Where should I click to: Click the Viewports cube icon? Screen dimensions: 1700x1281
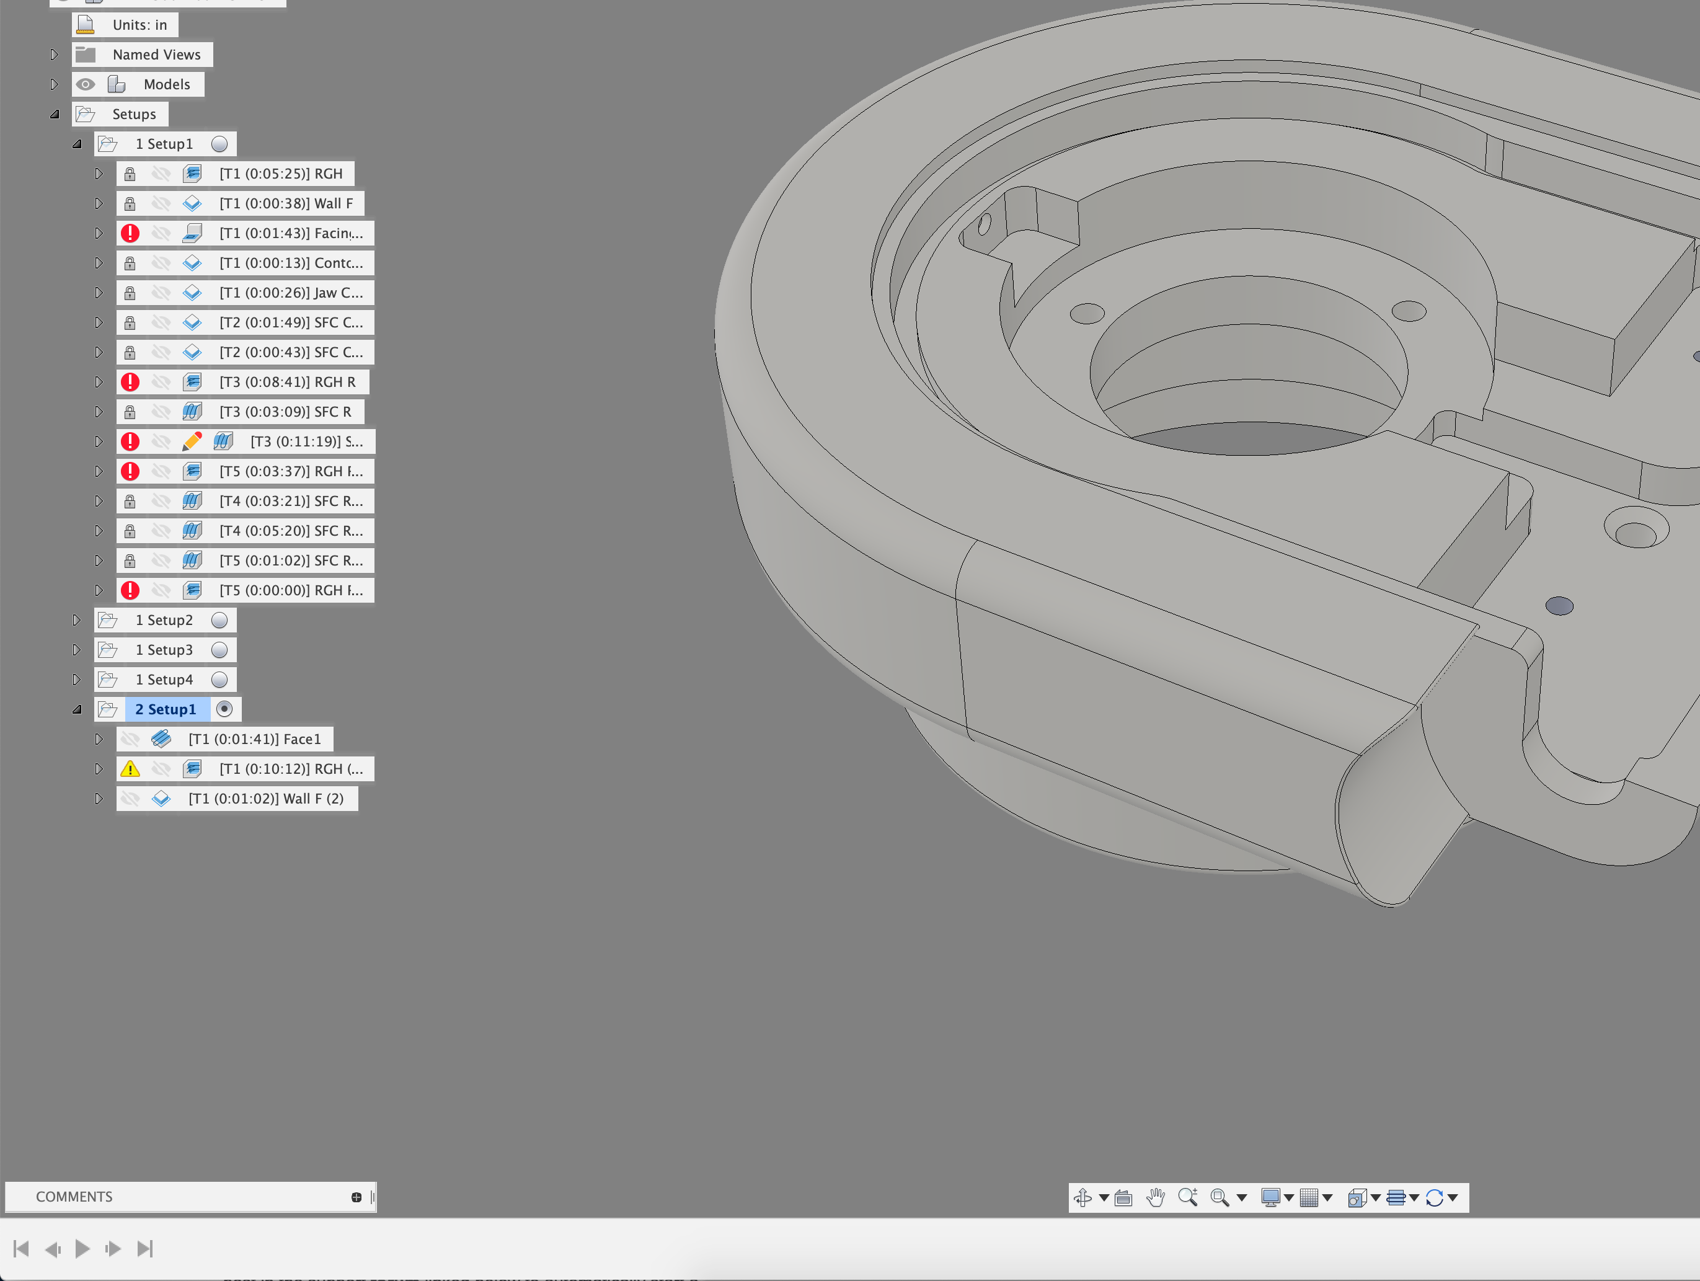click(x=1357, y=1197)
